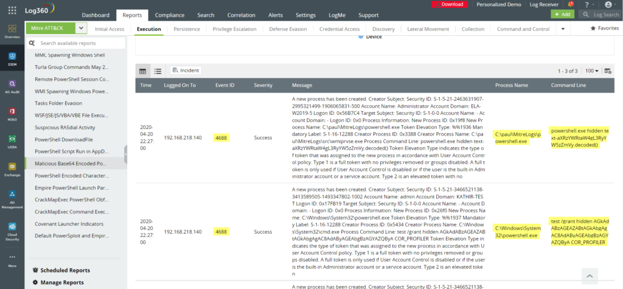Click the Incident button

pos(186,71)
